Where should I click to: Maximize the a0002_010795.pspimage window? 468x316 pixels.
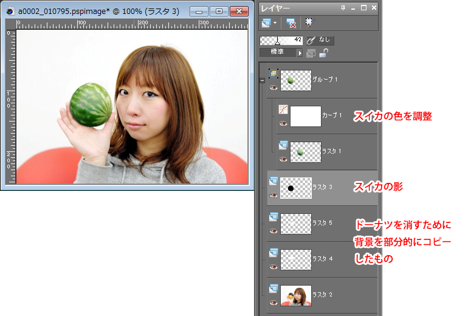tap(219, 12)
